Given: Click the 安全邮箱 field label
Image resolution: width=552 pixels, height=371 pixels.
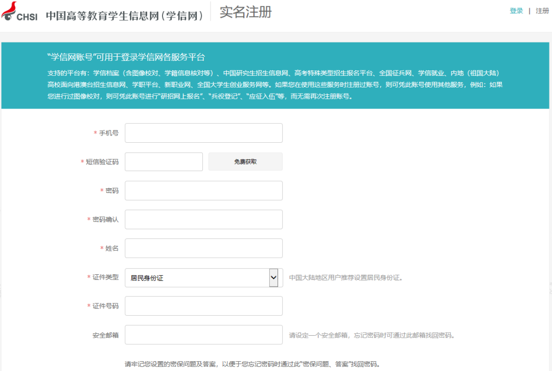Looking at the screenshot, I should pyautogui.click(x=105, y=336).
